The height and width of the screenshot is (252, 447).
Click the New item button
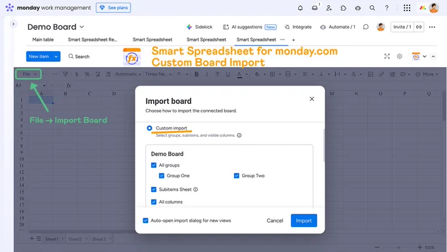coord(39,57)
